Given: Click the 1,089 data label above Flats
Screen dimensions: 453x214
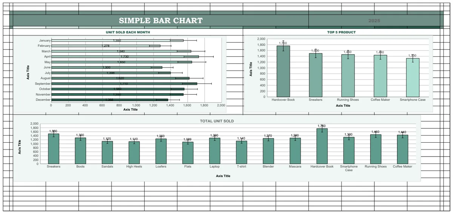Looking at the screenshot, I should (188, 139).
